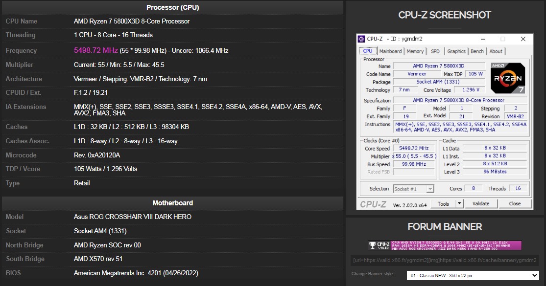Click Multiplier row value Current: 55
Image resolution: width=546 pixels, height=286 pixels.
pyautogui.click(x=119, y=65)
